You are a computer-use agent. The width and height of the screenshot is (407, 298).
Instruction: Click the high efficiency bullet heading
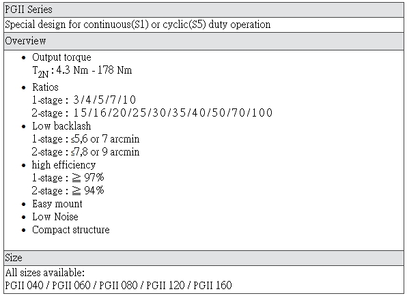(x=64, y=165)
